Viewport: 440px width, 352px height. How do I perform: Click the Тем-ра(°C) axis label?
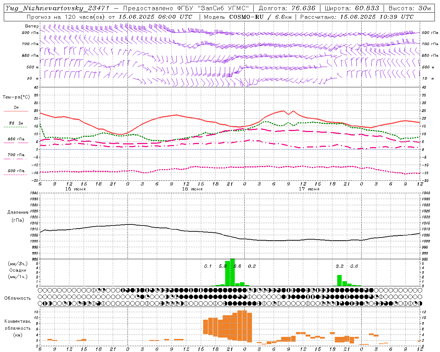point(16,97)
